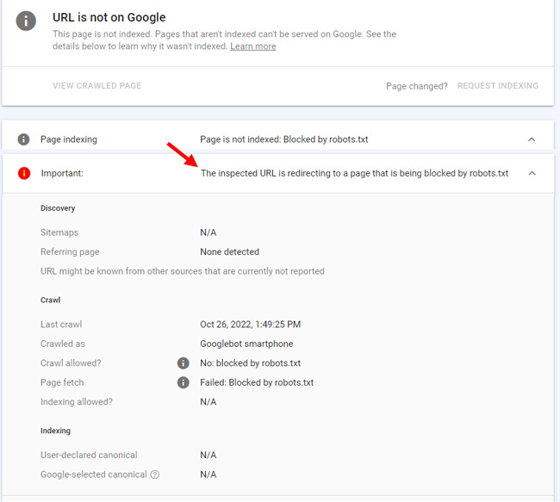Click the red alert icon beside Important

24,173
